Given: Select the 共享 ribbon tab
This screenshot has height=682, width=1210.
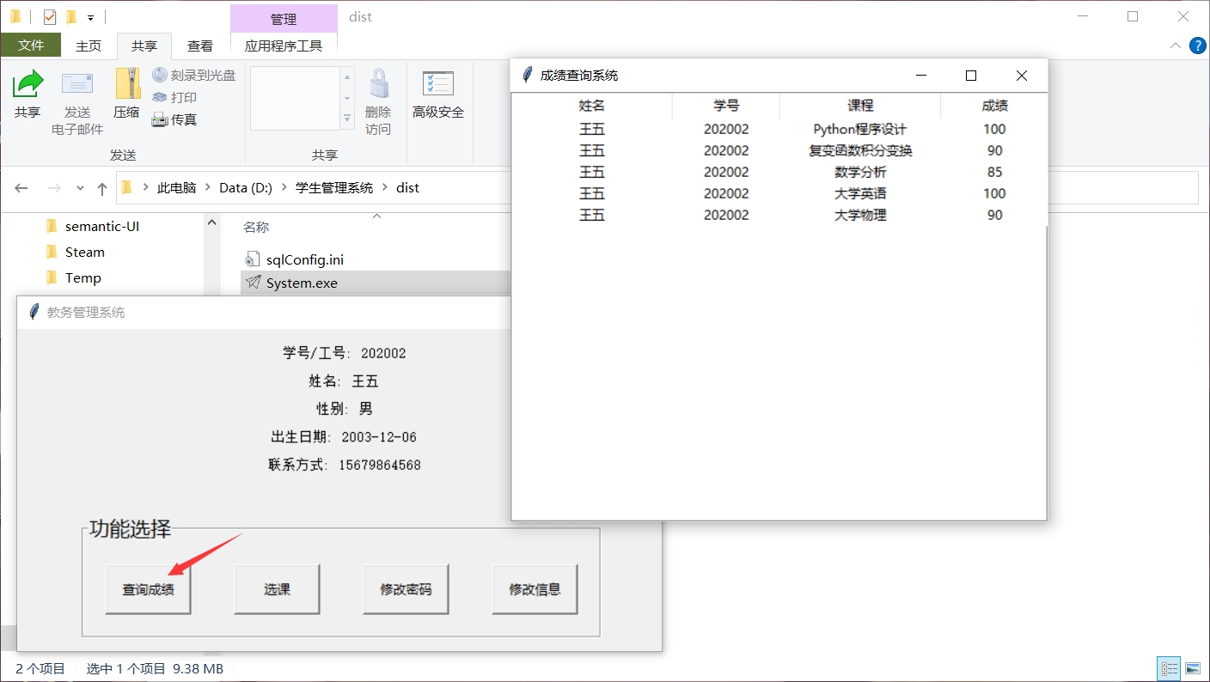Looking at the screenshot, I should tap(144, 46).
